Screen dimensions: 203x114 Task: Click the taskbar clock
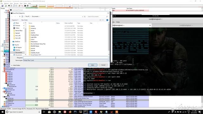(x=194, y=112)
